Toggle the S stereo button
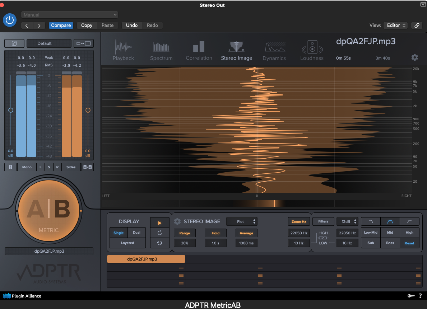The image size is (427, 309). point(49,167)
